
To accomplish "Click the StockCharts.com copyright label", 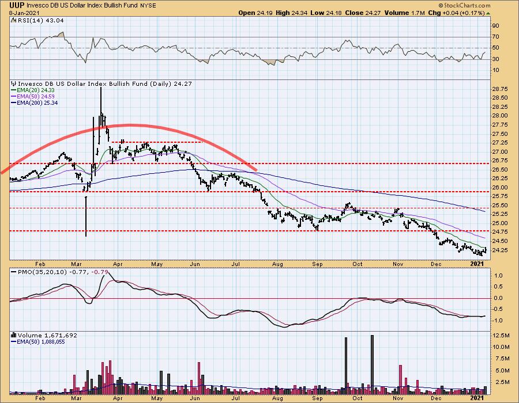I will [x=464, y=6].
